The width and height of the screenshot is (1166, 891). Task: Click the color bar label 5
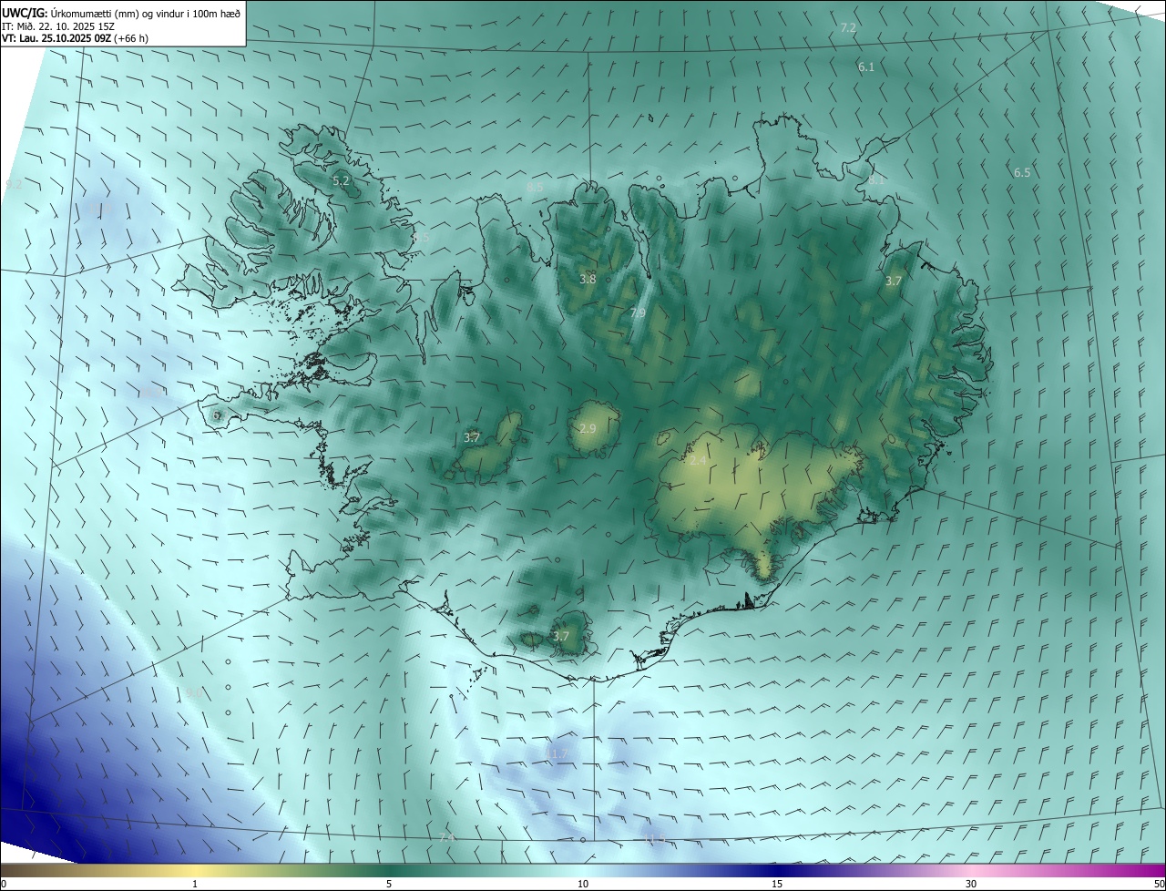(389, 885)
